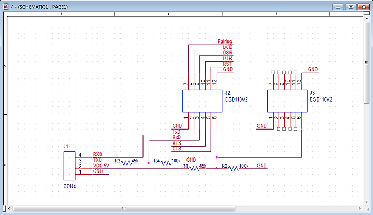The height and width of the screenshot is (215, 373).
Task: Click the GND label on J2 pin 12
Action: tap(227, 69)
